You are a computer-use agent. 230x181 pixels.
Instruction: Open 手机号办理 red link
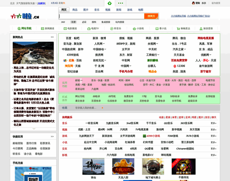(x=126, y=71)
